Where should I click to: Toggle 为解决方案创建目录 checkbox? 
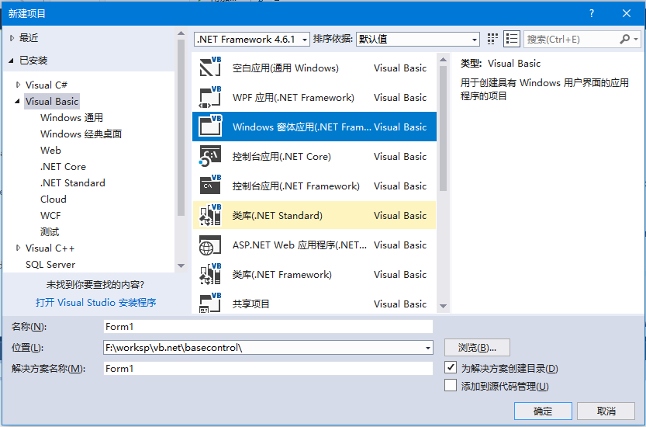pyautogui.click(x=451, y=367)
